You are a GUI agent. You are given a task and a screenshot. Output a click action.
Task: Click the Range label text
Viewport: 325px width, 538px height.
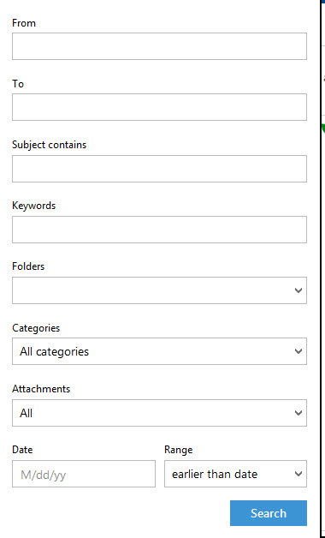(x=179, y=450)
